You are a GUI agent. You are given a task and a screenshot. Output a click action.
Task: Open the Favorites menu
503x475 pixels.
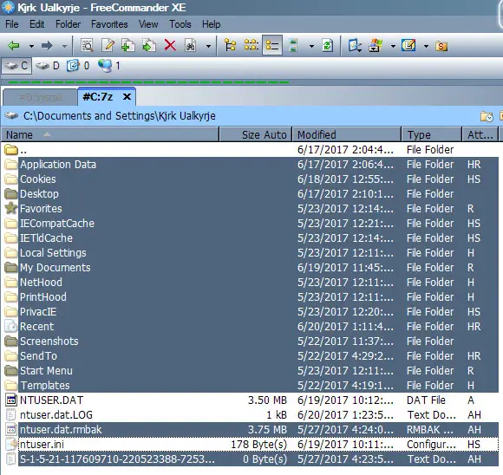click(109, 24)
